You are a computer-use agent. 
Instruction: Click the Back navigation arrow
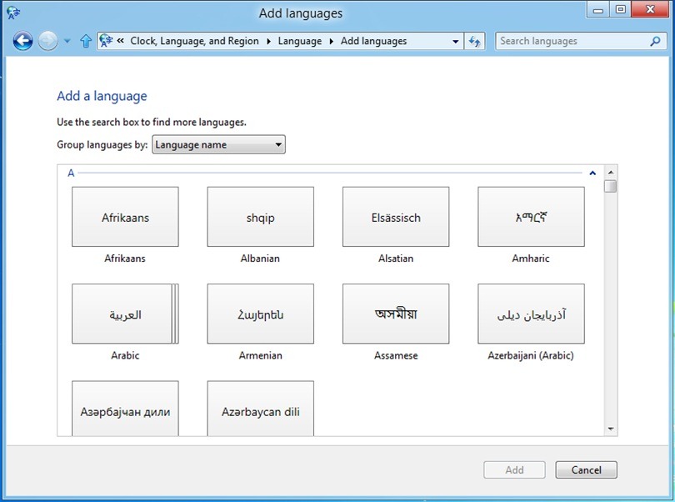click(22, 41)
